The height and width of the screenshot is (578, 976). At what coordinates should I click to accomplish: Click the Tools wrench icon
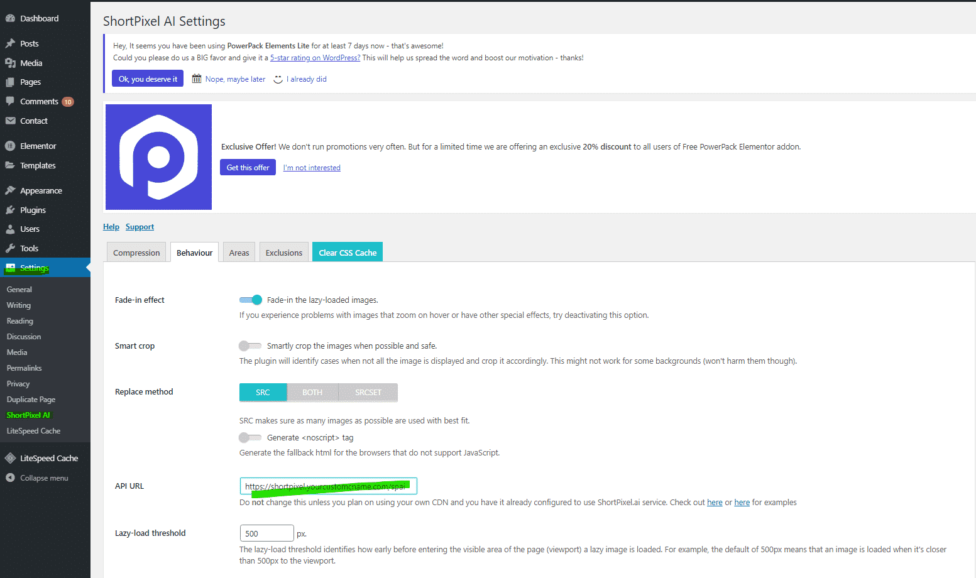click(10, 248)
